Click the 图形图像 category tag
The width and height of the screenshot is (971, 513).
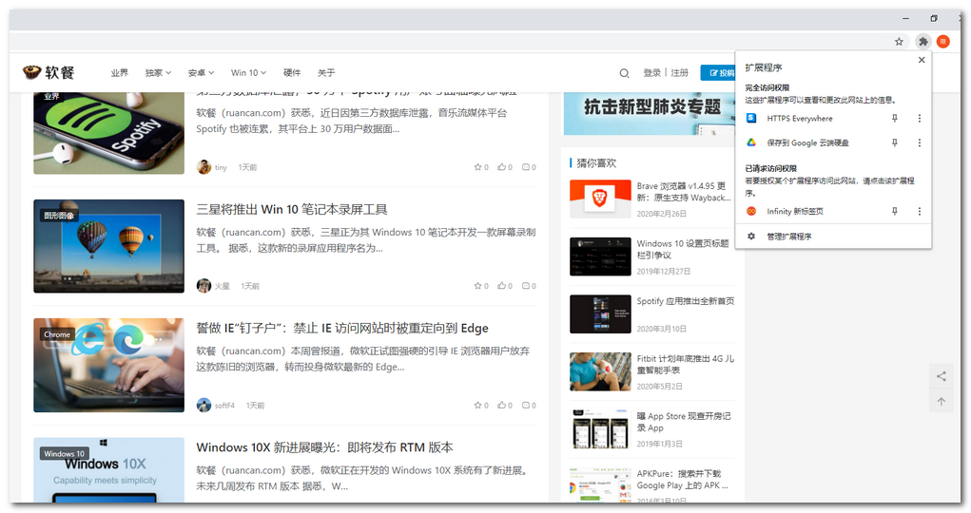coord(59,216)
